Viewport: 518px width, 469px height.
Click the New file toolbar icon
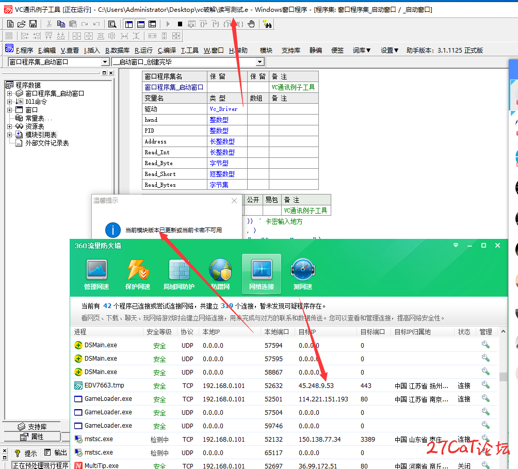click(10, 24)
